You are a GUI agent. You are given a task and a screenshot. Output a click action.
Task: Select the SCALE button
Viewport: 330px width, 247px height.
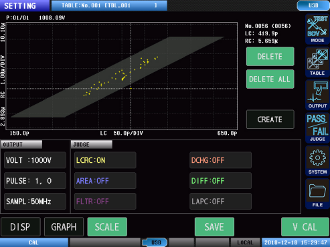pyautogui.click(x=107, y=227)
